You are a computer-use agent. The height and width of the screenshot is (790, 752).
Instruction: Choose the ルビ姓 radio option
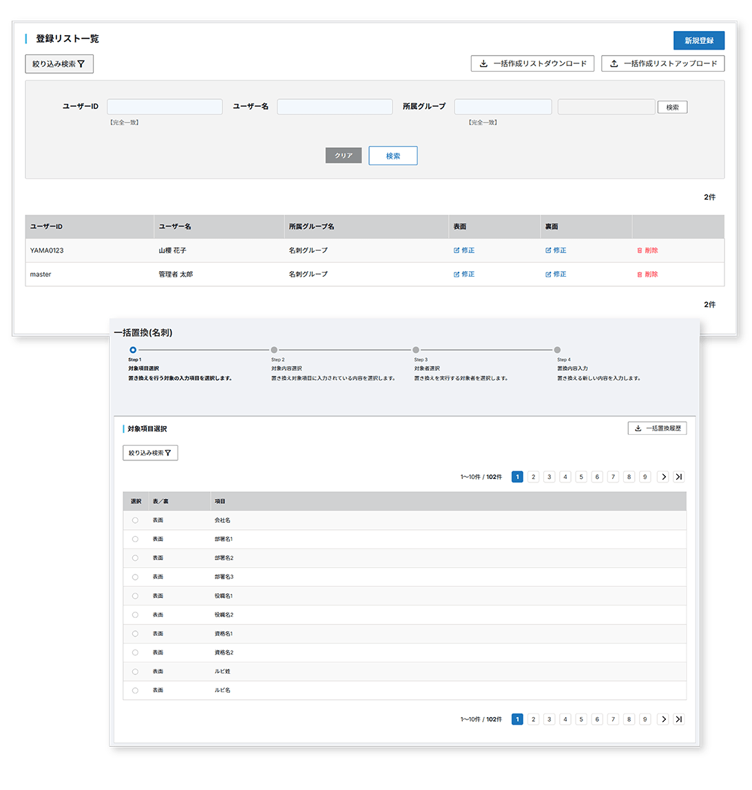pos(135,672)
